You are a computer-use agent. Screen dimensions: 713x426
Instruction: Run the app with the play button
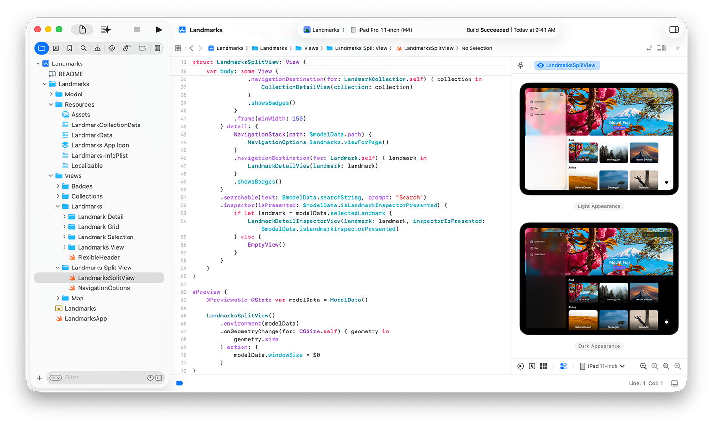click(158, 30)
